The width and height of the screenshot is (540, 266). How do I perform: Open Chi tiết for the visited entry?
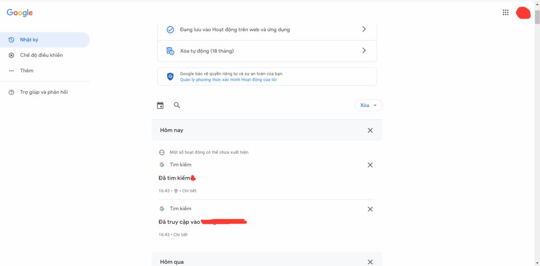(x=180, y=235)
